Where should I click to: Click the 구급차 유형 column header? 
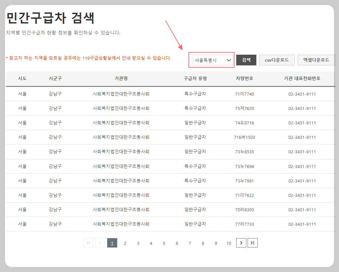coord(195,78)
